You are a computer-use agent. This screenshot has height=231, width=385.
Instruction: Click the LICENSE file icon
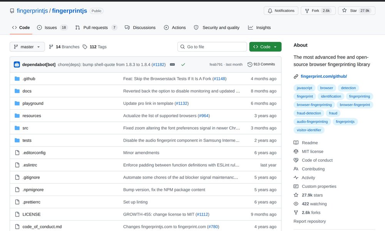pyautogui.click(x=17, y=214)
